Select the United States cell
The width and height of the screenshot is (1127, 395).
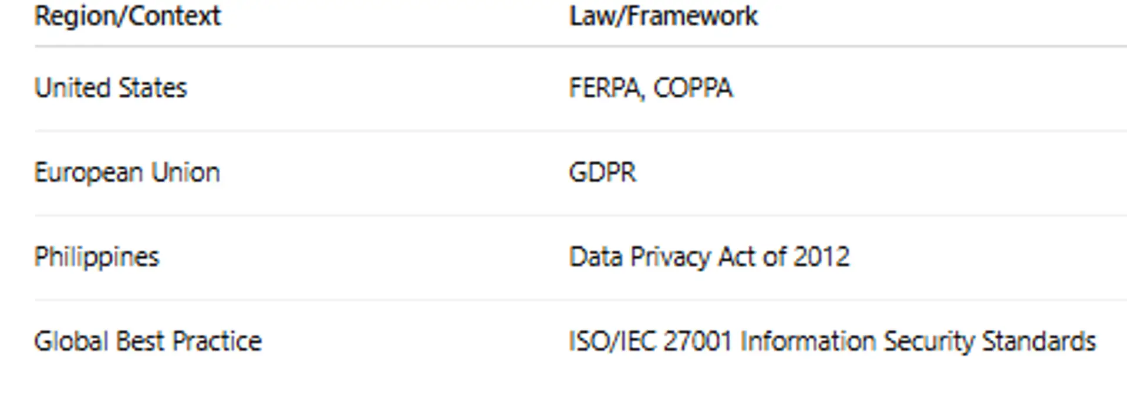110,88
